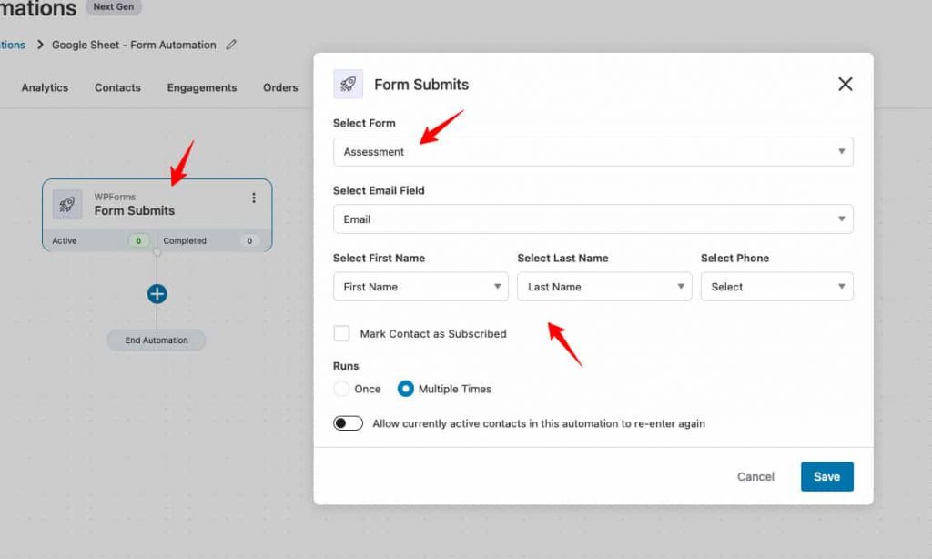
Task: Click the Active count on trigger node
Action: pyautogui.click(x=138, y=241)
